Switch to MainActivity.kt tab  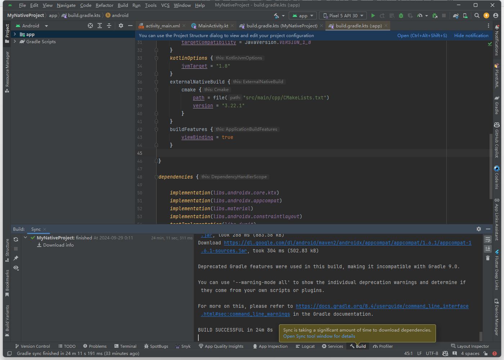(213, 26)
